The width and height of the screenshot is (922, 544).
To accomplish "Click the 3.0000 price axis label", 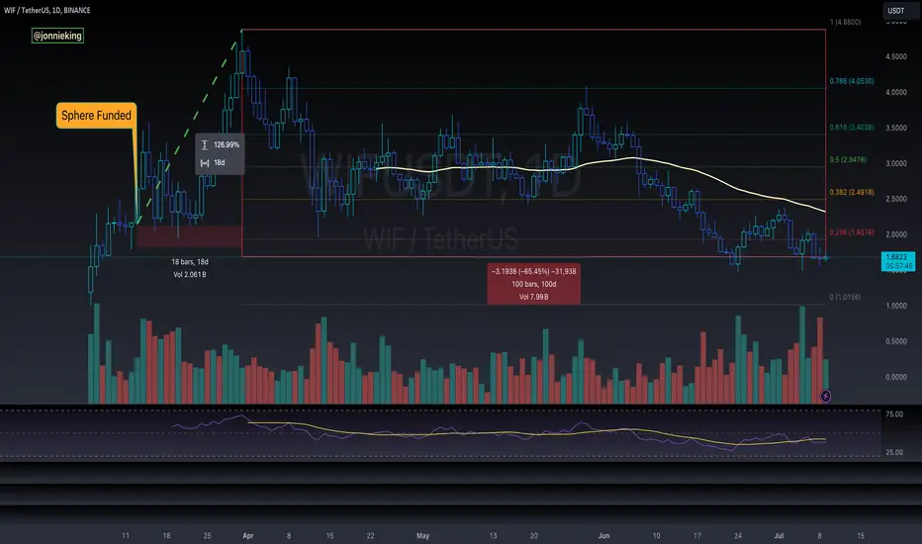I will point(896,163).
